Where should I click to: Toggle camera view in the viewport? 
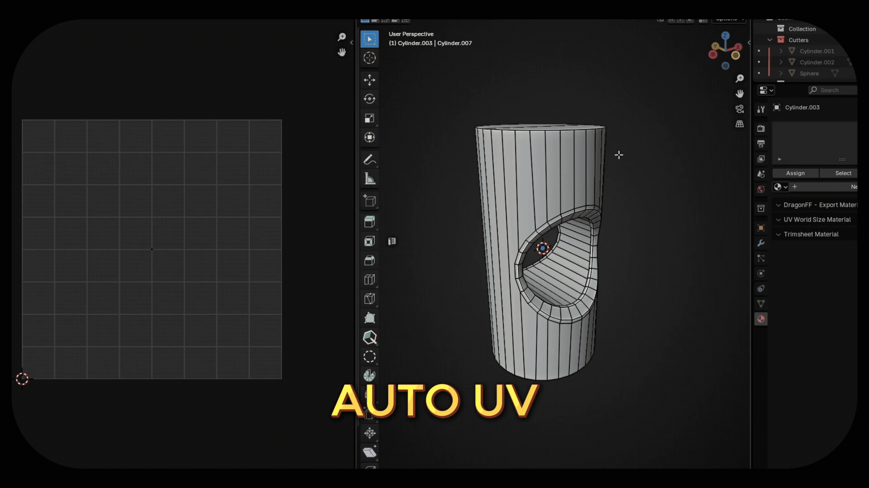[x=740, y=109]
